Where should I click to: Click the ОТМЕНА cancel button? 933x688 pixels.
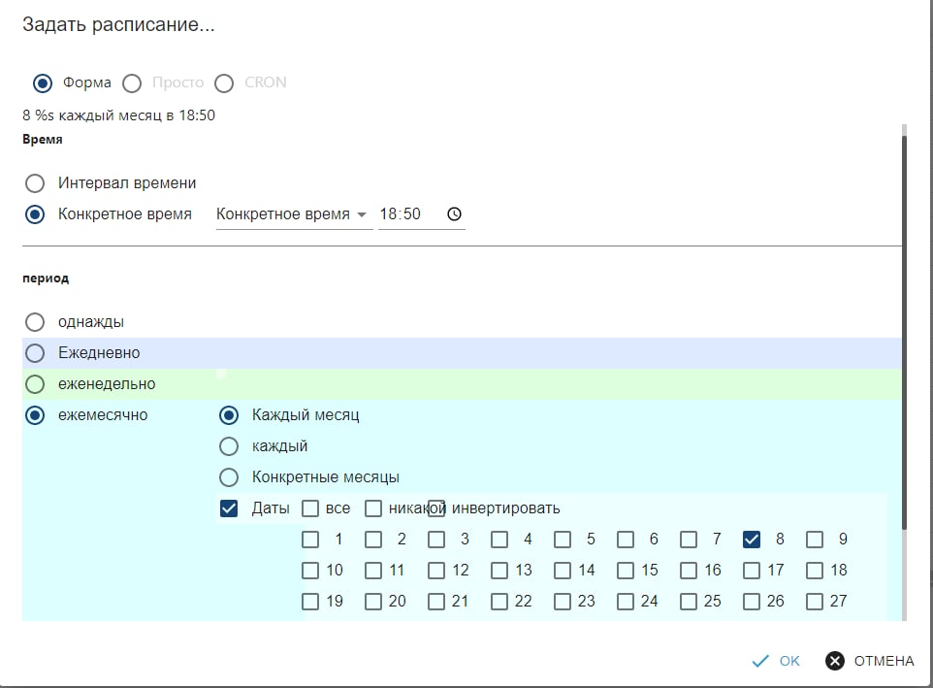tap(869, 661)
